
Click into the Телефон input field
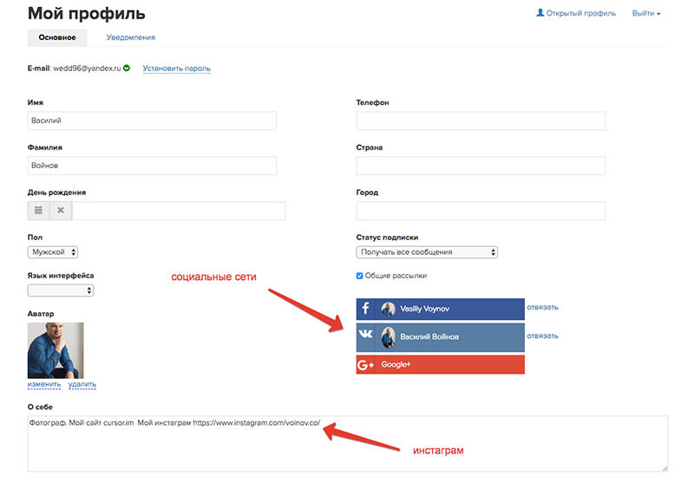(481, 121)
